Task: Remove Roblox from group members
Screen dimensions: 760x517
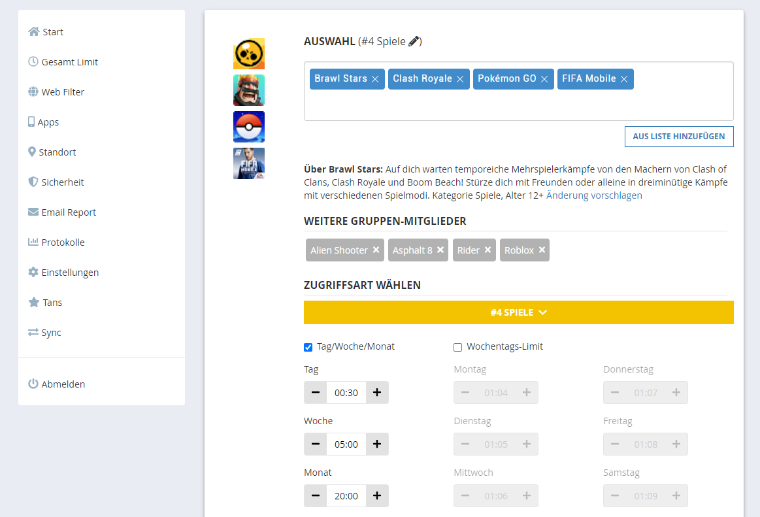Action: click(542, 250)
